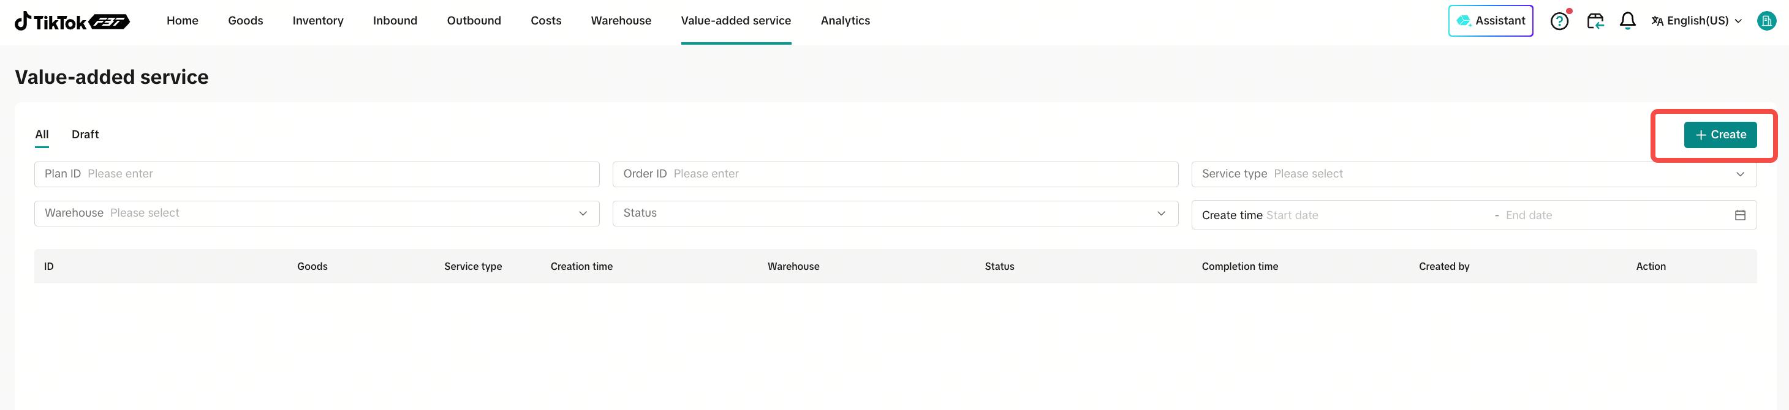Click the Created by column header
The height and width of the screenshot is (410, 1789).
1444,266
